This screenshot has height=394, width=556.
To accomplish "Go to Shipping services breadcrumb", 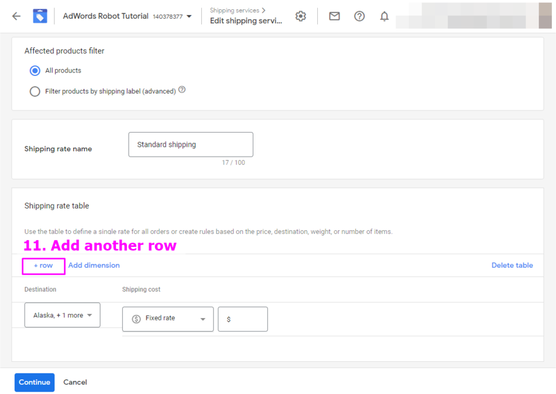I will coord(234,11).
